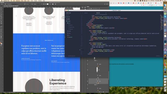Toggle text orientation in Photoshop's options bar

tap(5, 4)
